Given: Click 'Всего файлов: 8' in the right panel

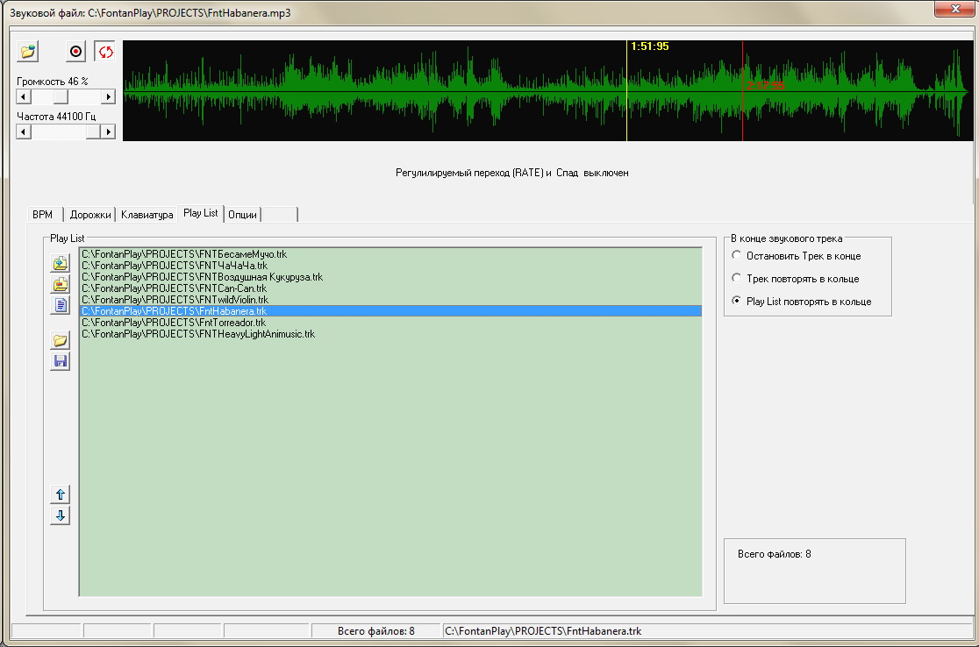Looking at the screenshot, I should pos(775,554).
